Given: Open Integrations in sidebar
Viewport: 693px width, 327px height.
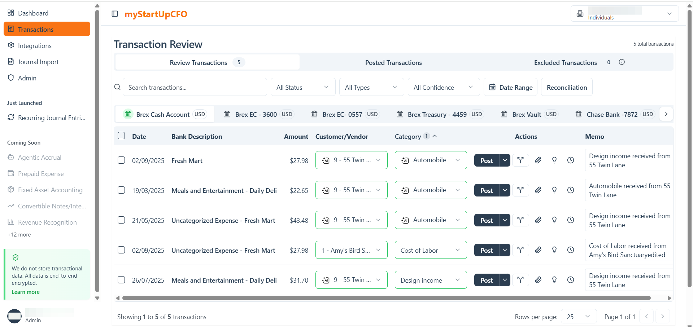Looking at the screenshot, I should 47,45.
